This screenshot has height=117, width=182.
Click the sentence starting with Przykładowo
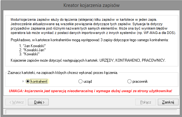pyautogui.click(x=89, y=40)
